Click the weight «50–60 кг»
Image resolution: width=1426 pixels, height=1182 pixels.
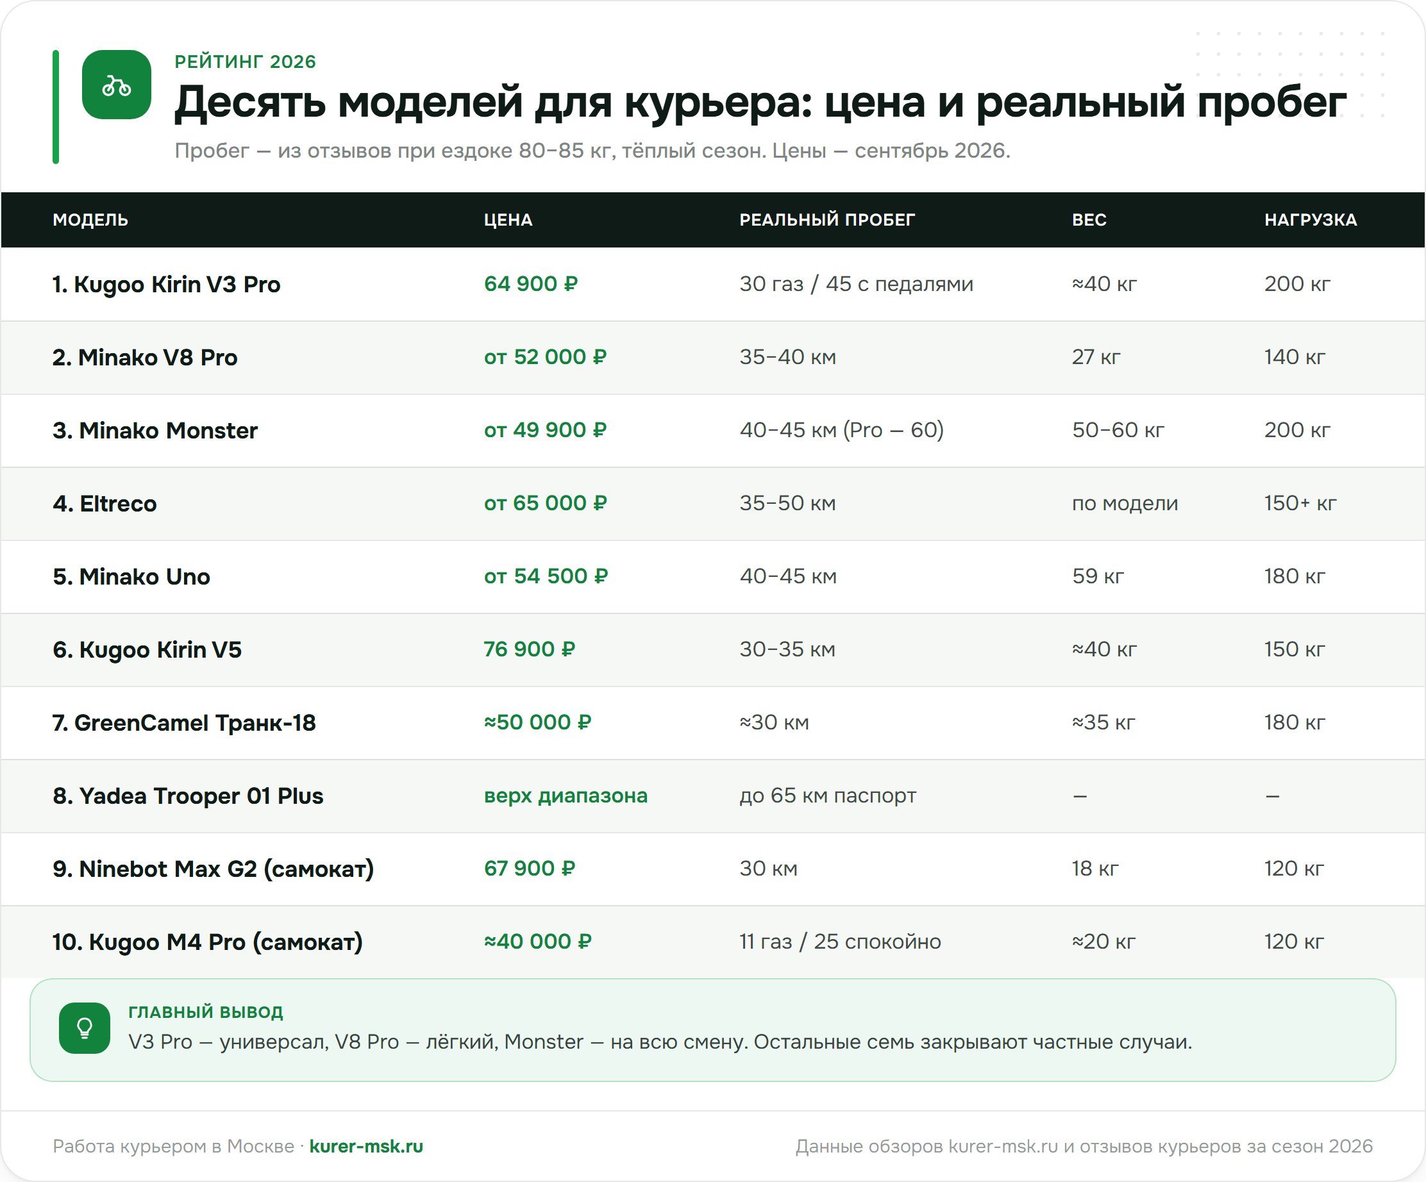[x=1118, y=429]
